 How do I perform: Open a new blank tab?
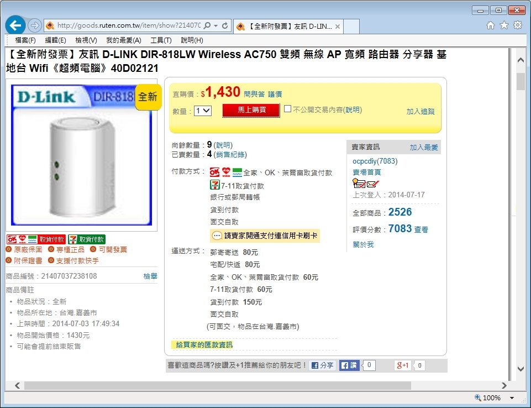[351, 27]
